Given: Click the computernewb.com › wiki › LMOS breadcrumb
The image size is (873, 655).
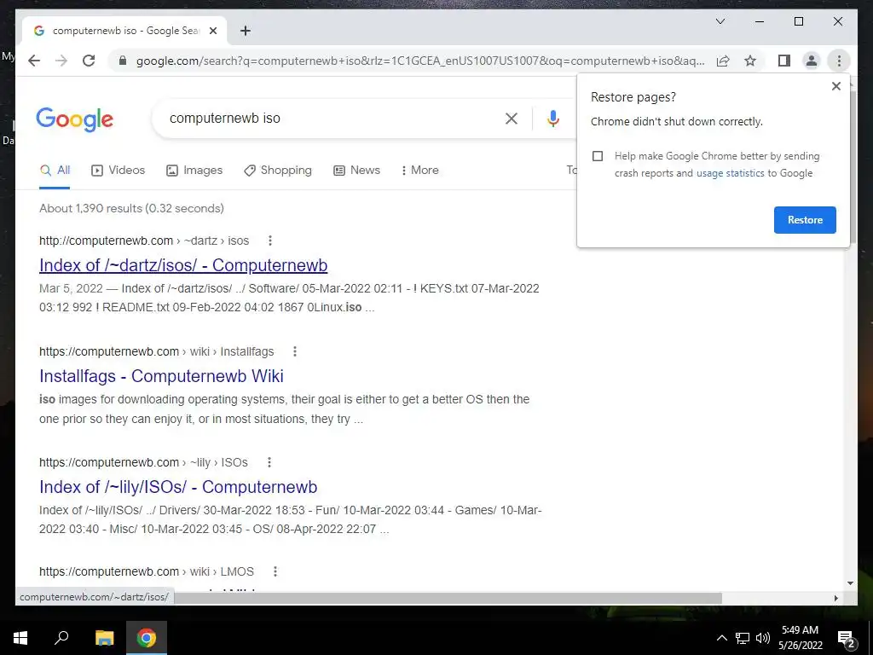Looking at the screenshot, I should (147, 571).
